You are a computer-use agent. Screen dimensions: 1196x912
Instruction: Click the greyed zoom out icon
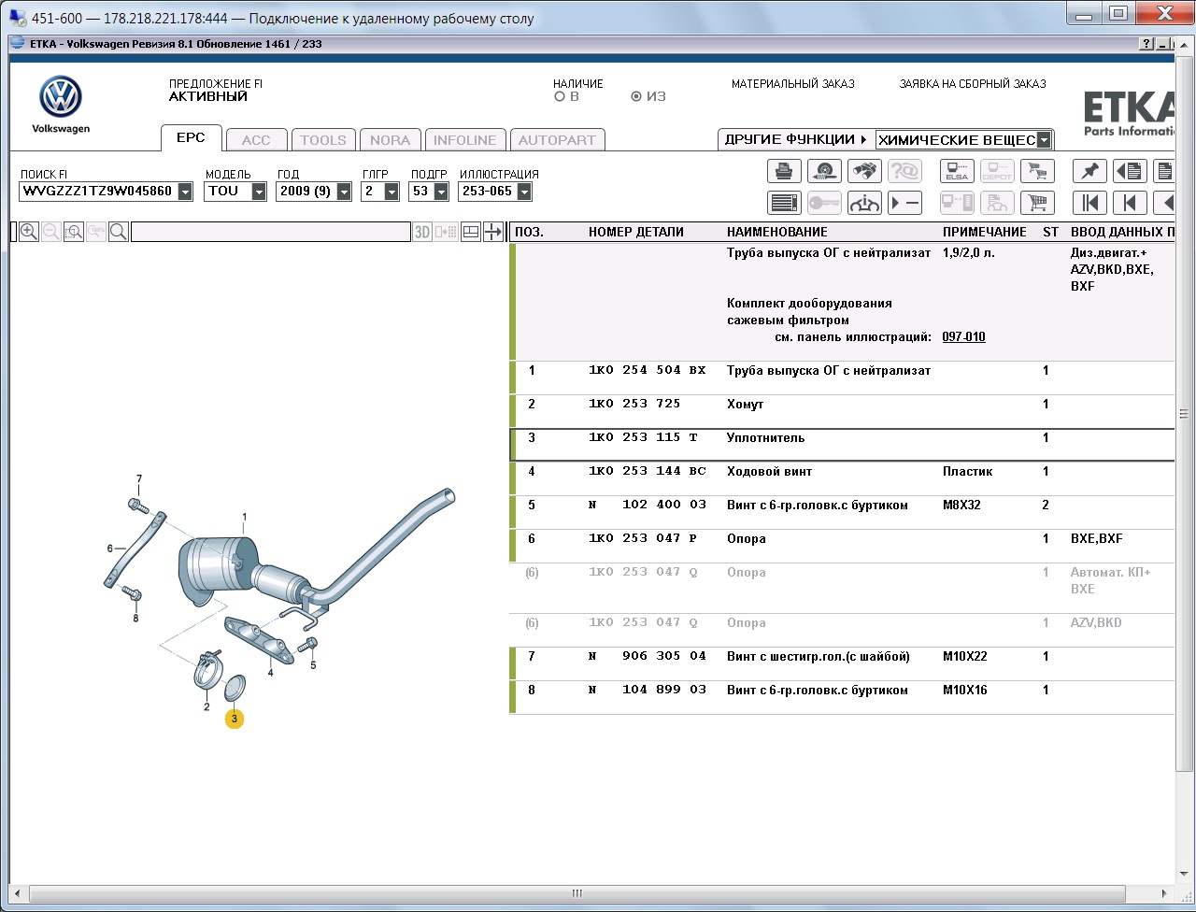(51, 232)
